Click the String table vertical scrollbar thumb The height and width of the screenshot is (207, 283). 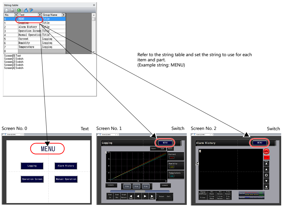click(x=94, y=19)
